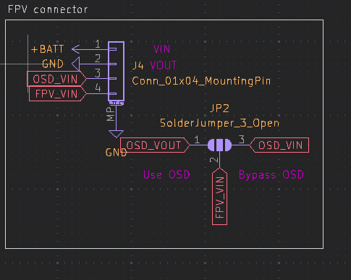351x280 pixels.
Task: Click the JP2 solder jumper symbol
Action: point(219,145)
